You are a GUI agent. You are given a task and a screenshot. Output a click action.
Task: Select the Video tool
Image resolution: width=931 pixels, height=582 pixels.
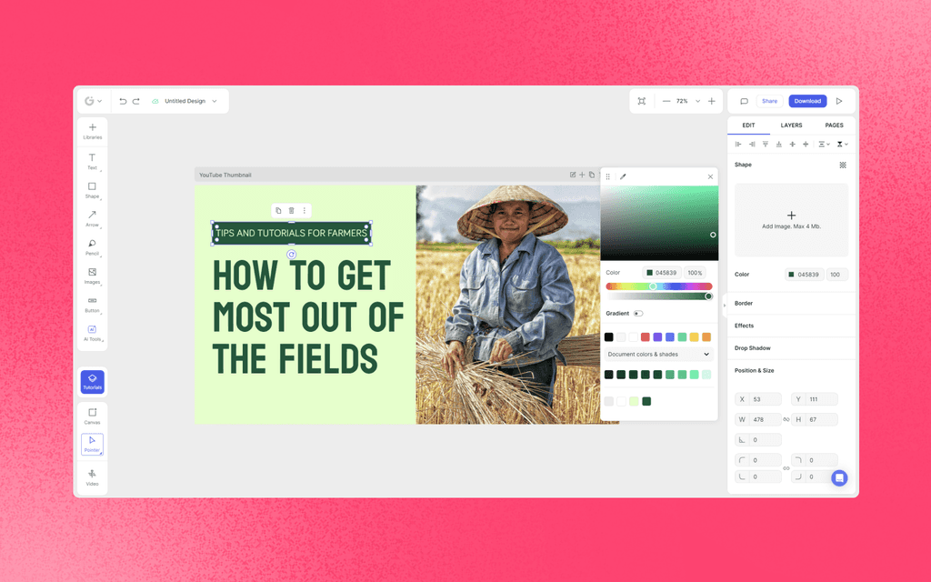92,475
